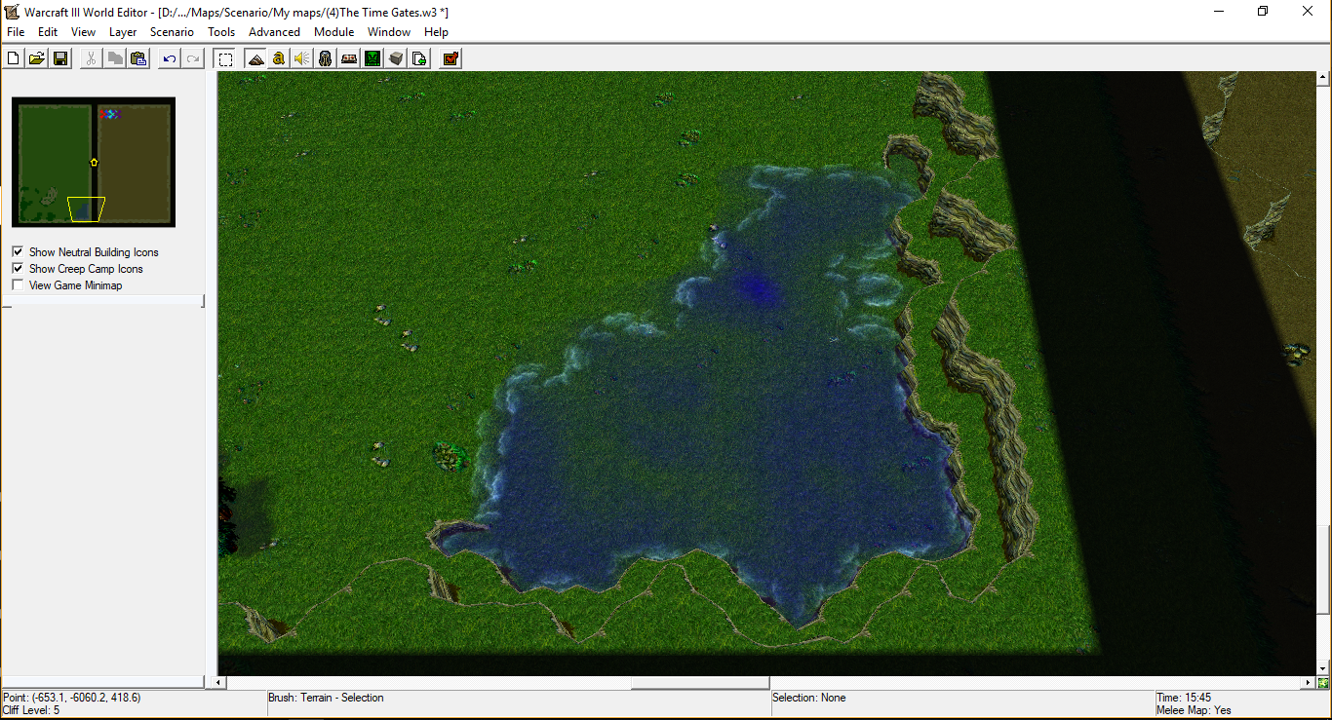Click the 'Cliff Level: 5' status text
The image size is (1332, 720).
pos(30,710)
